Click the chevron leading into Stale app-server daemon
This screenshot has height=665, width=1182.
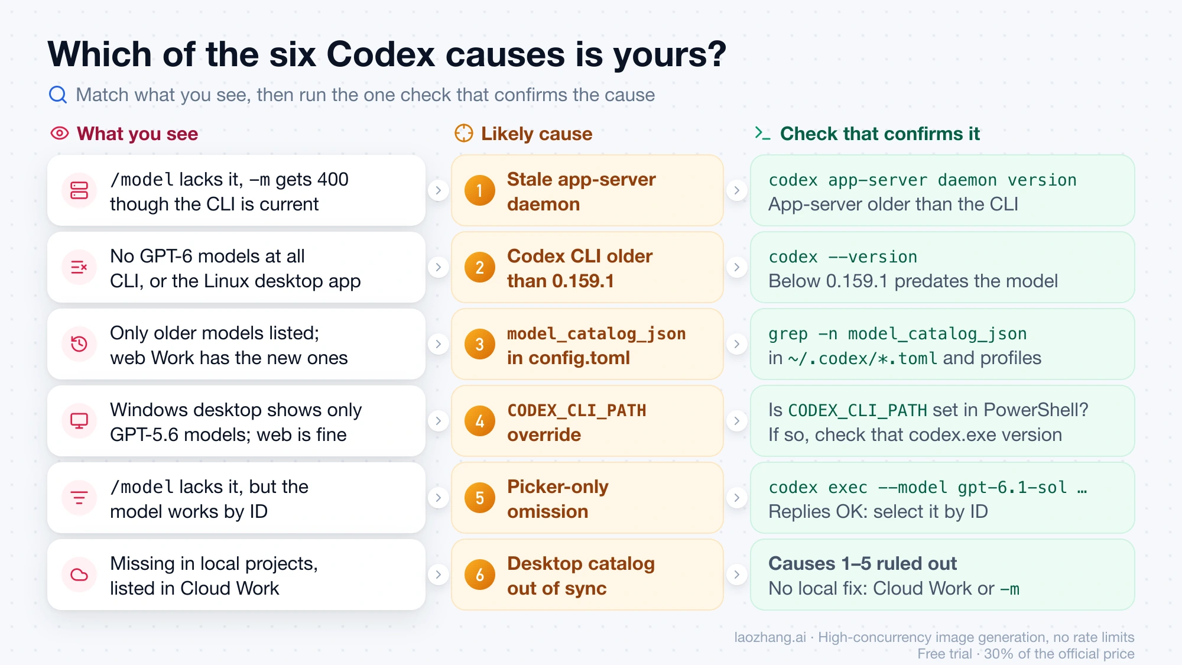tap(438, 190)
